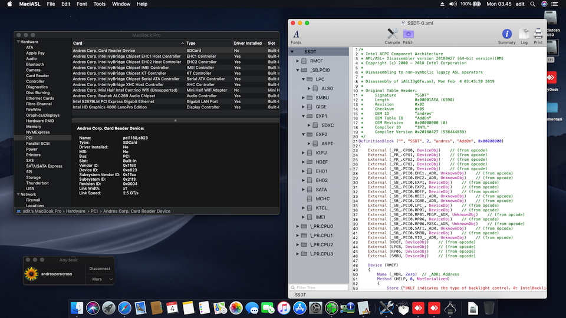Viewport: 566px width, 318px height.
Task: Open the Edit menu
Action: click(65, 4)
